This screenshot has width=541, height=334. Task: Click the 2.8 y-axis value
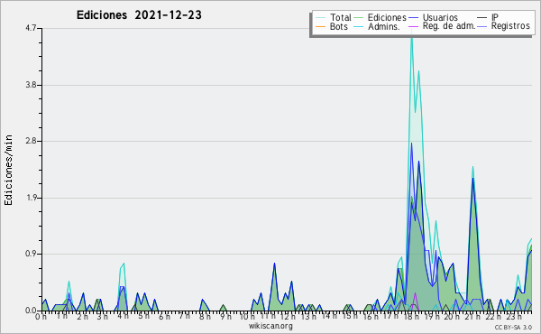(31, 141)
